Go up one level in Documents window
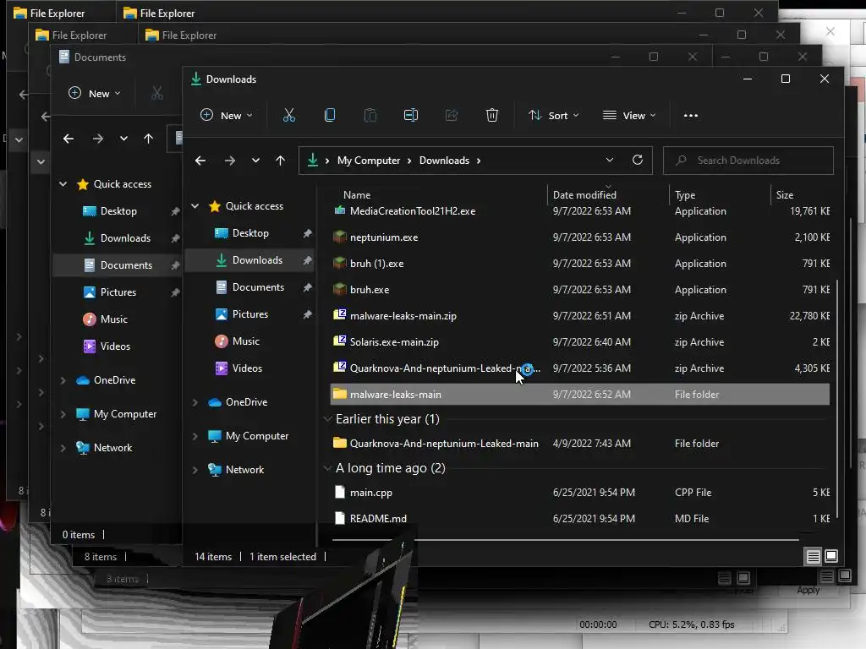 (x=149, y=139)
